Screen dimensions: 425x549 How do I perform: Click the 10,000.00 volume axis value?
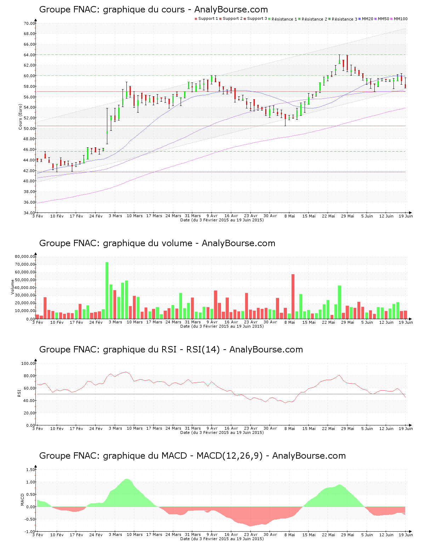(x=25, y=311)
